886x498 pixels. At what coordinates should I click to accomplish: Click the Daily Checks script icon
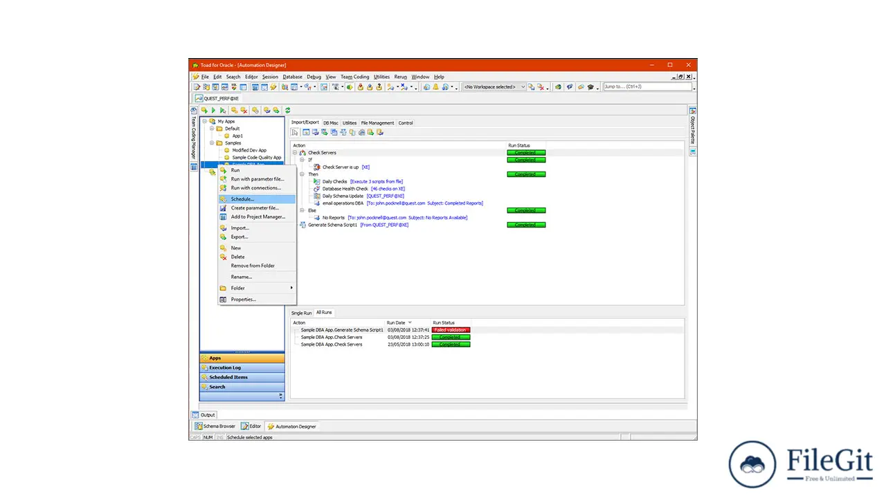[x=317, y=182]
